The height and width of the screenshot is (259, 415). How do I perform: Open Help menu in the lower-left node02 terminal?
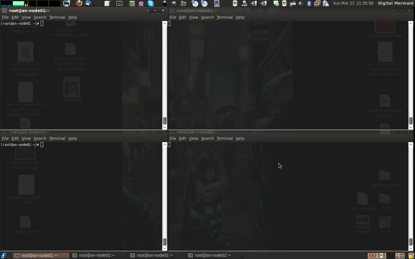pos(72,138)
